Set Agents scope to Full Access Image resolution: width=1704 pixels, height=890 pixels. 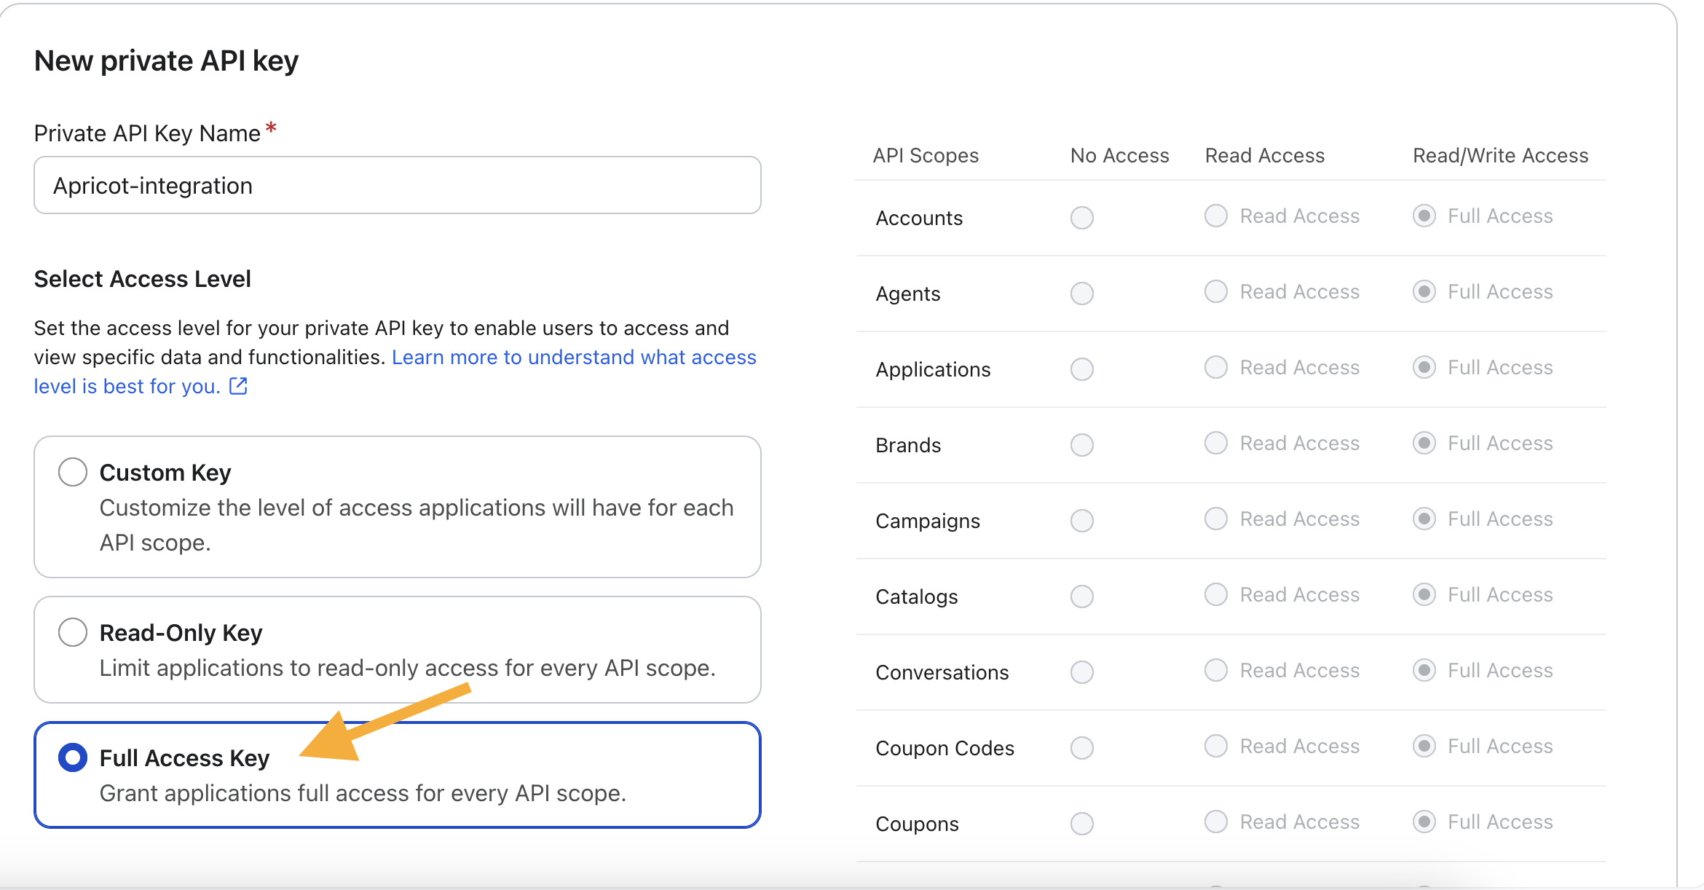(1424, 291)
